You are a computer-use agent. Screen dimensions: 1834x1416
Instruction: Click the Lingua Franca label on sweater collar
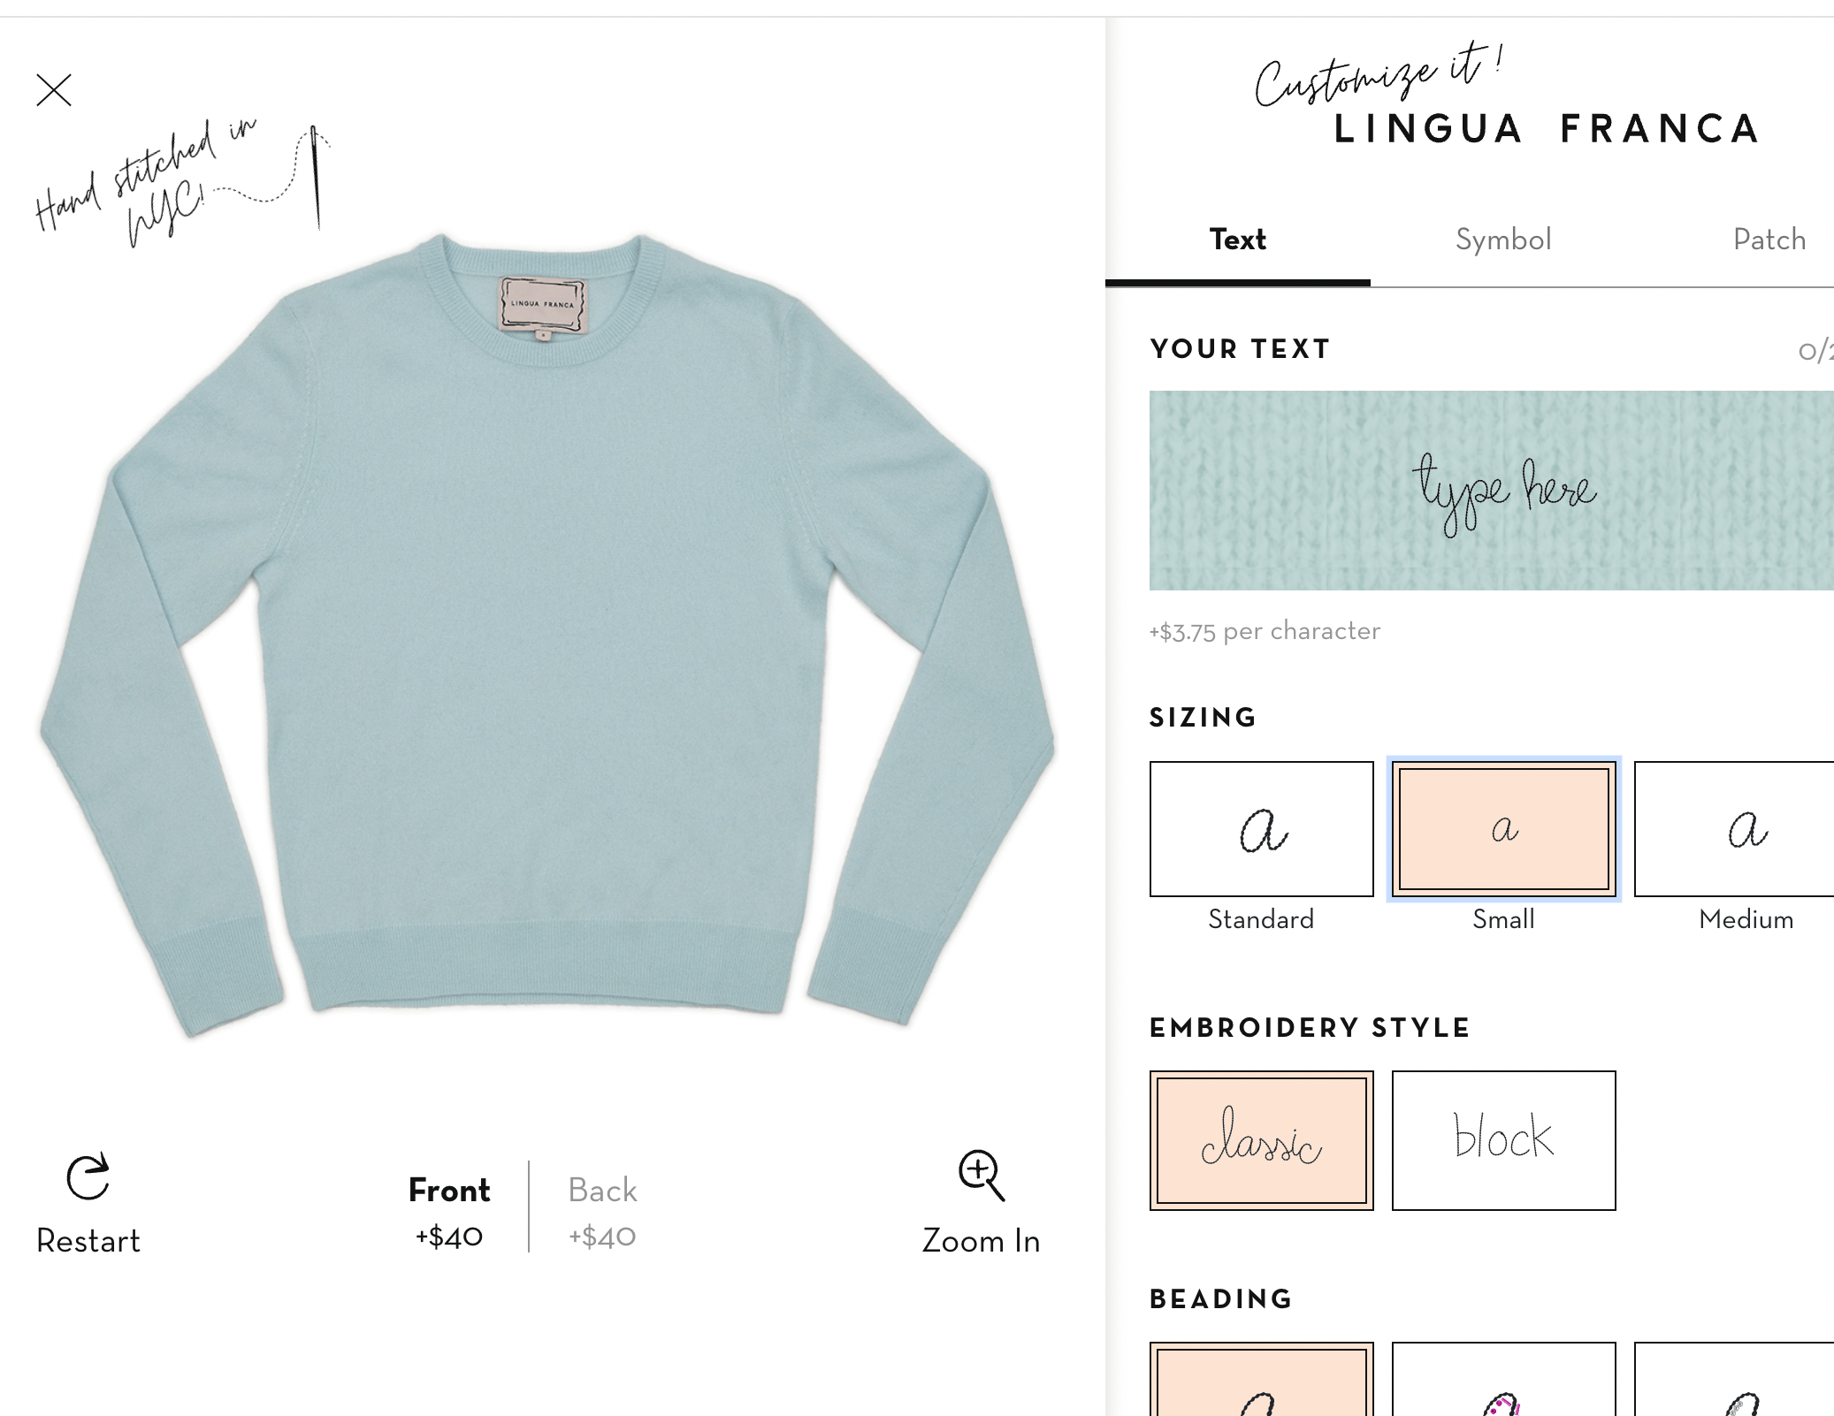click(543, 306)
